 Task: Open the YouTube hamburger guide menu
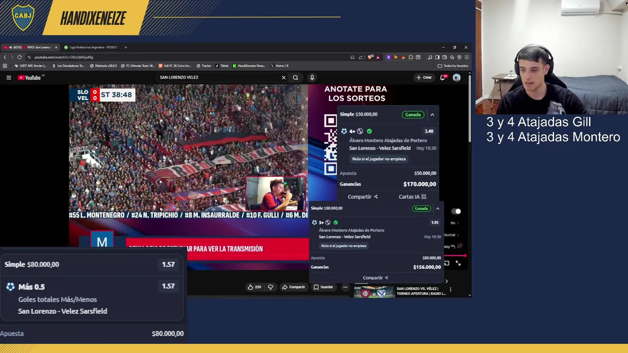pyautogui.click(x=8, y=77)
